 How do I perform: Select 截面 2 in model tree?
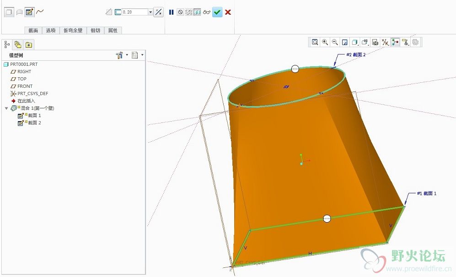[x=29, y=123]
